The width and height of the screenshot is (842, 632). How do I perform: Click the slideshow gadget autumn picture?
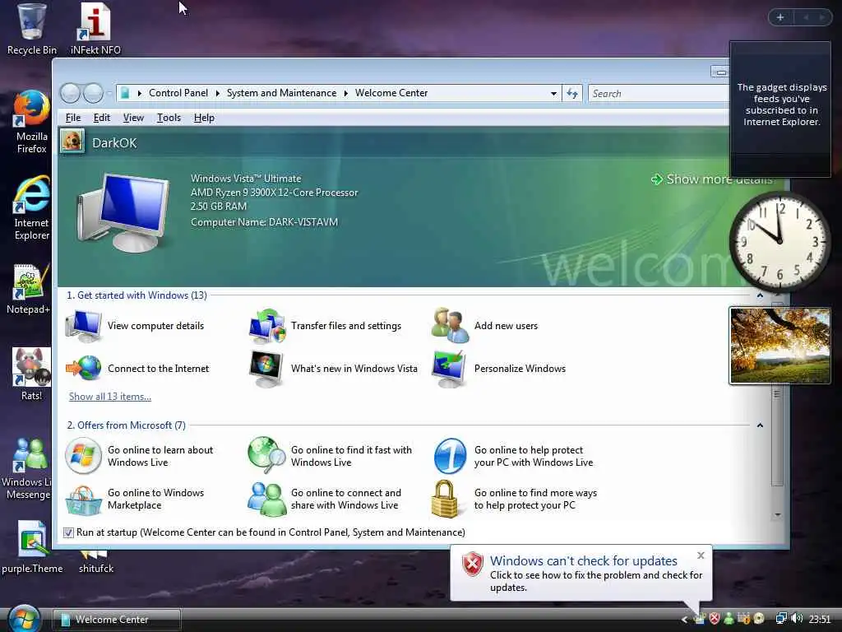tap(780, 346)
